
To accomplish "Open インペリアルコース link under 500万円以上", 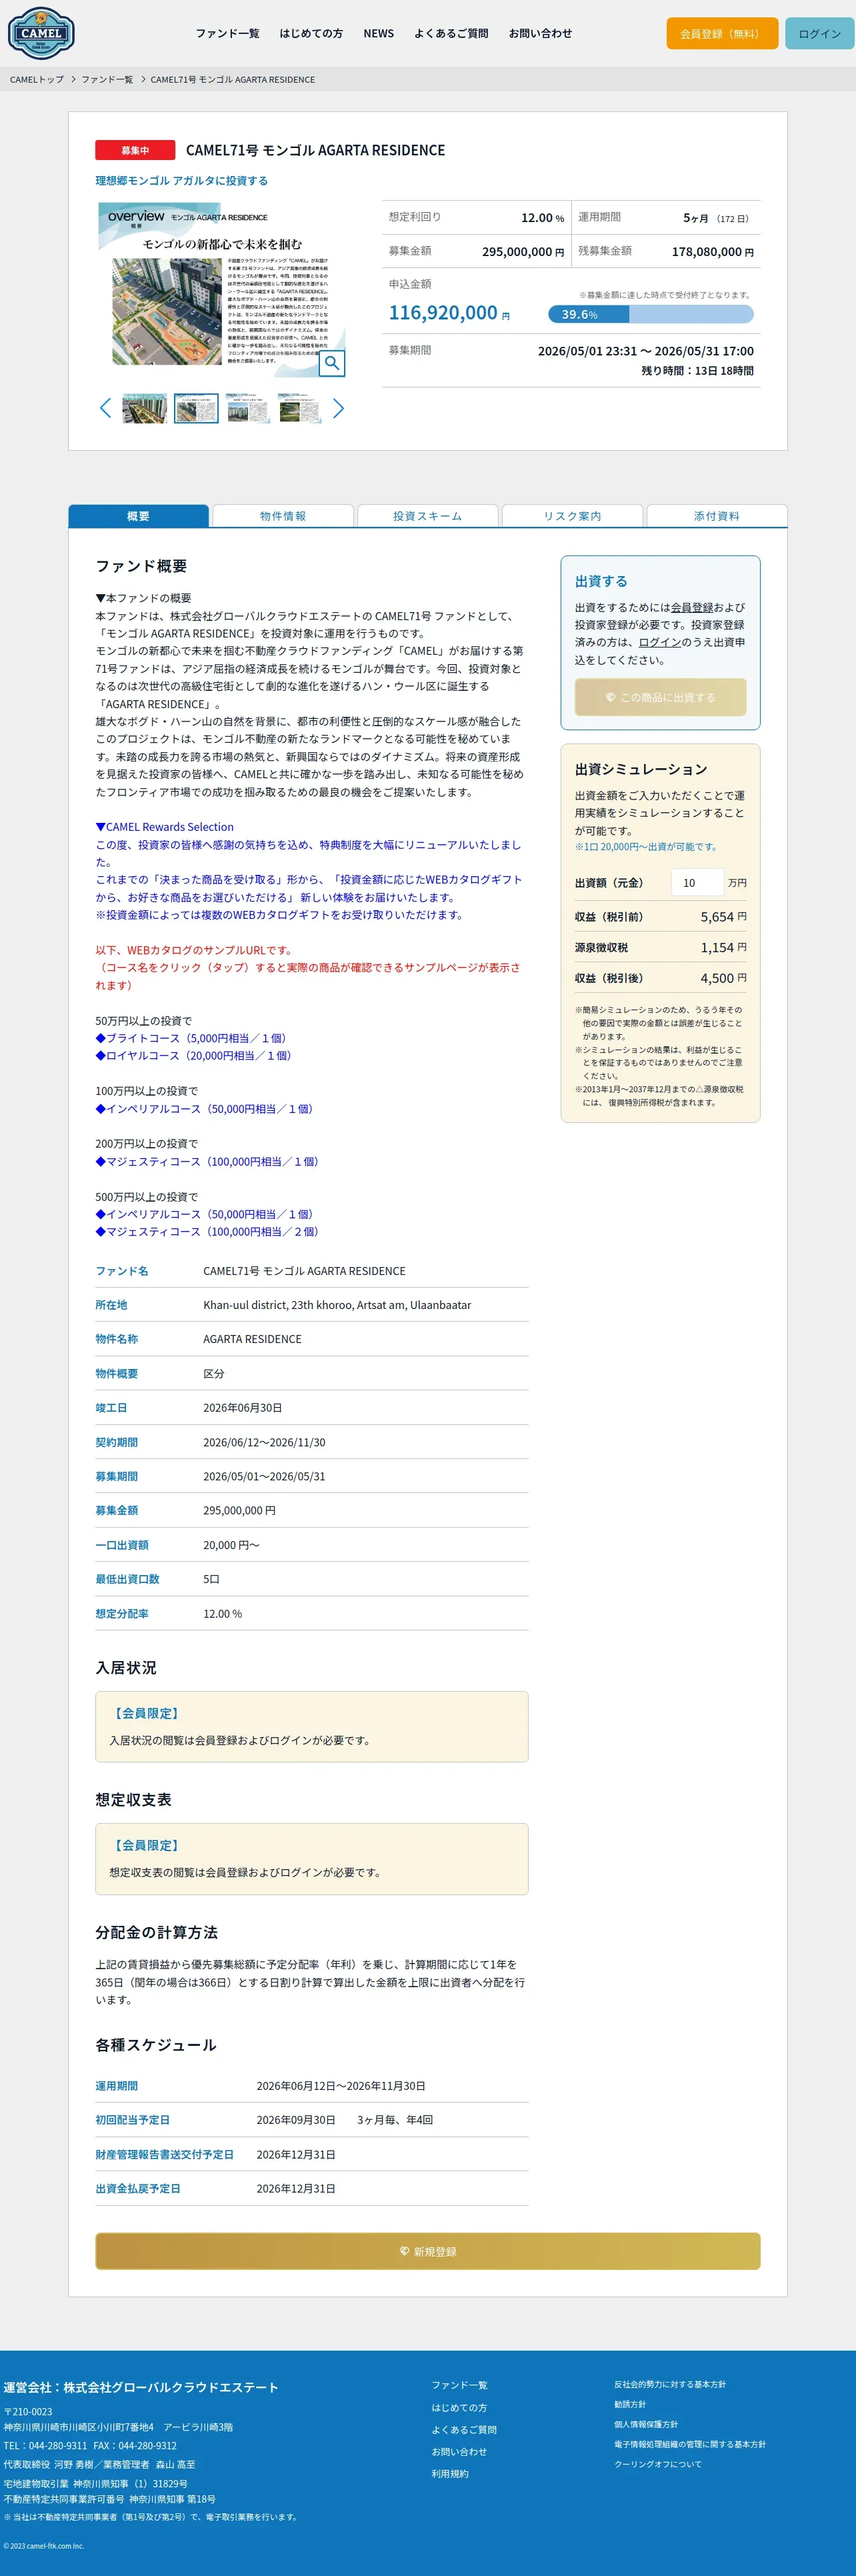I will click(204, 1214).
